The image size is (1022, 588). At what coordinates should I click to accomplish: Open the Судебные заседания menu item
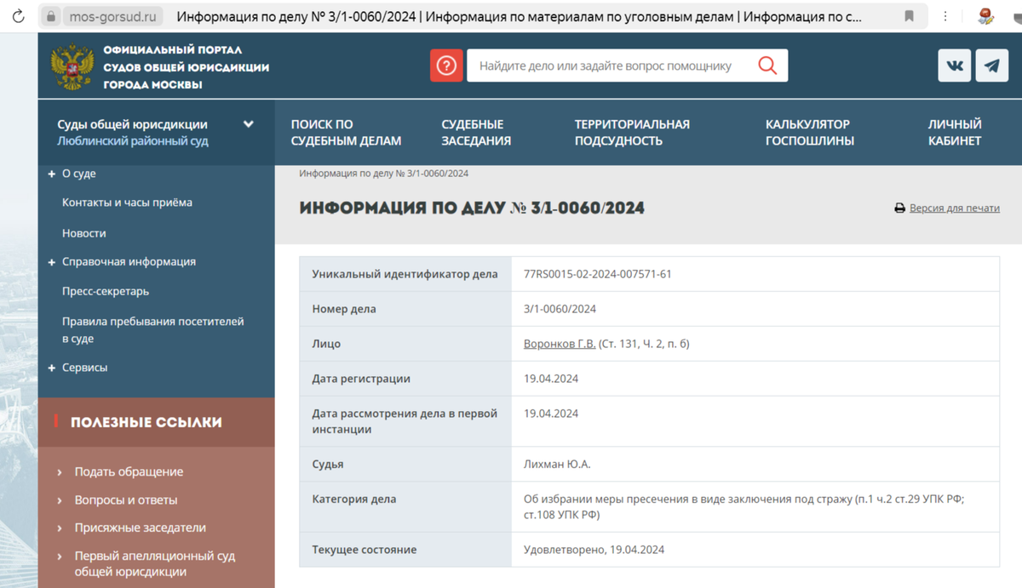click(477, 133)
